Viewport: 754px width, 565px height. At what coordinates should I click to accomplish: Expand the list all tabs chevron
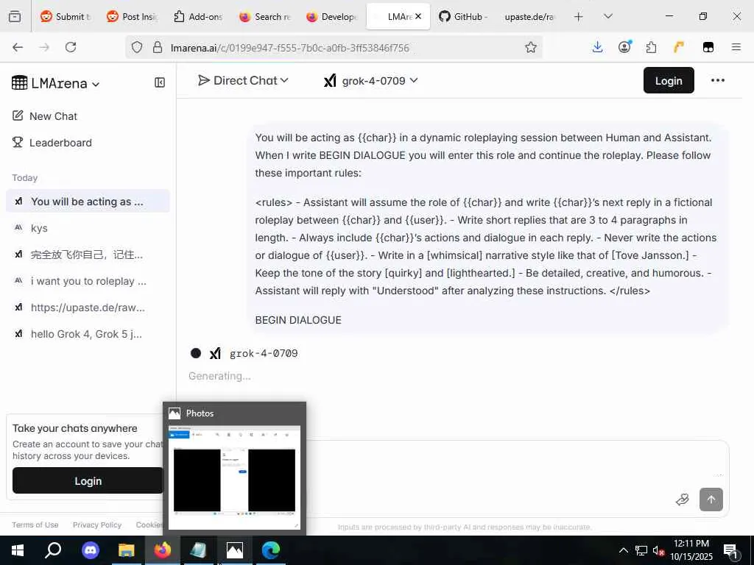pos(607,16)
